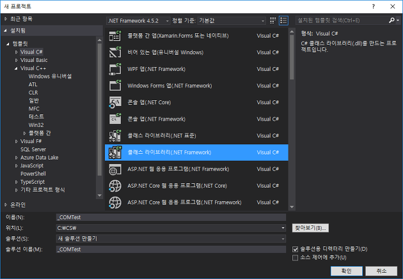Click ASP.NET Core Web App (.NET Framework) icon
403x279 pixels.
115,202
